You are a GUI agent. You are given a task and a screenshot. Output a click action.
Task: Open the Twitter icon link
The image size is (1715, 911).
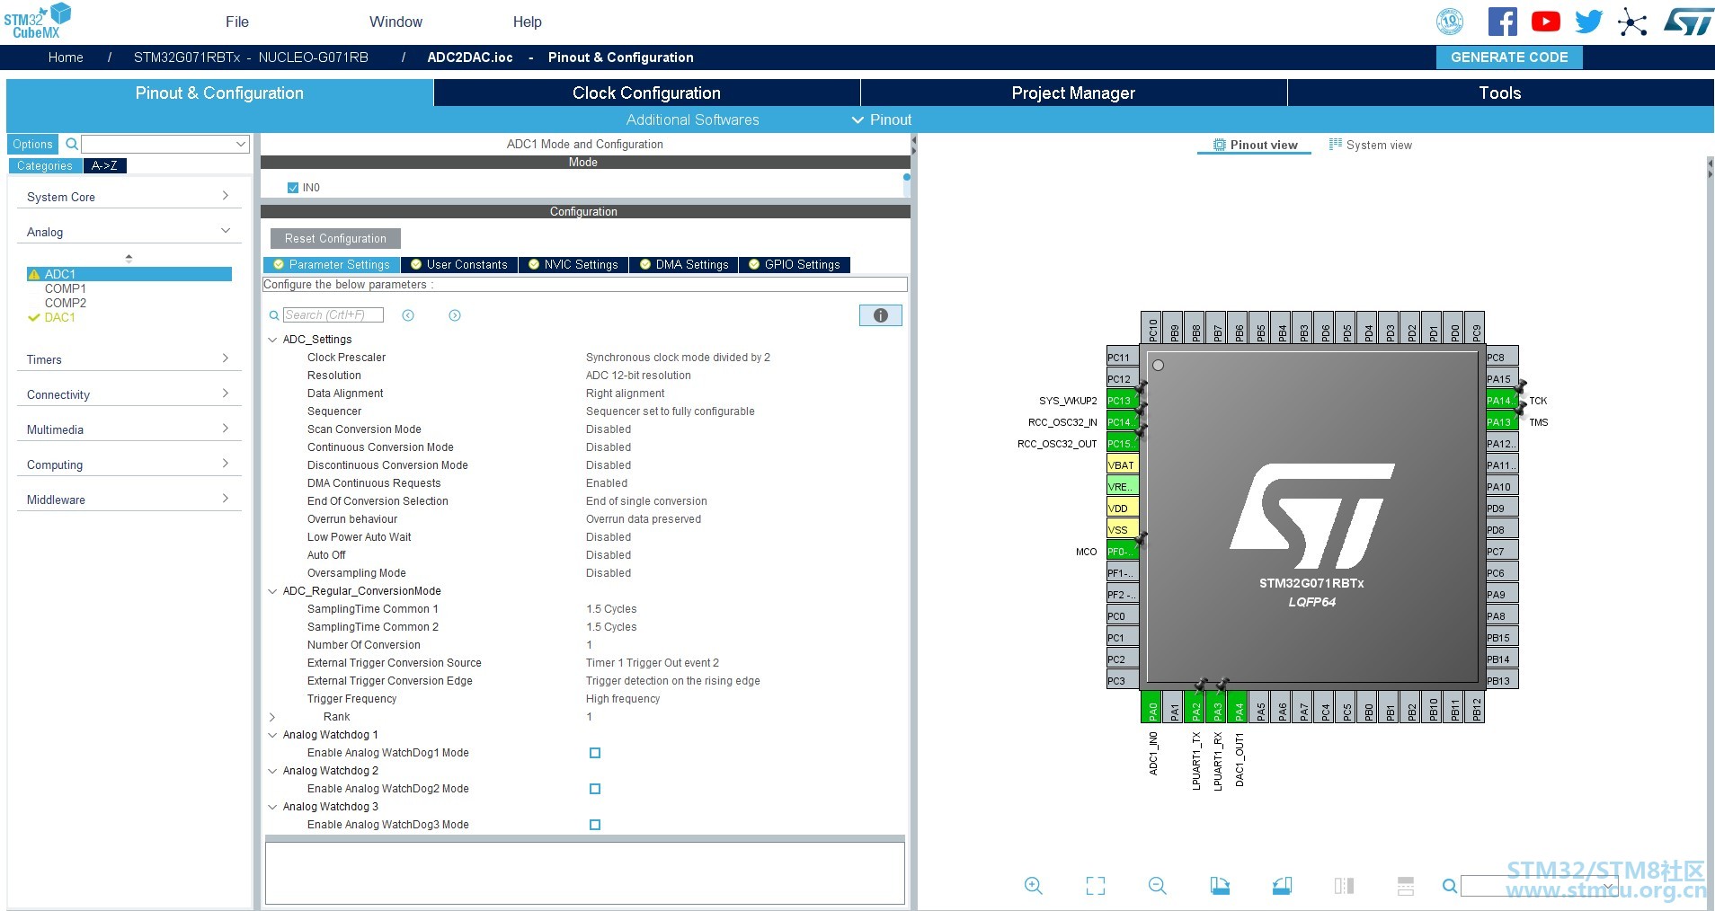(x=1588, y=22)
